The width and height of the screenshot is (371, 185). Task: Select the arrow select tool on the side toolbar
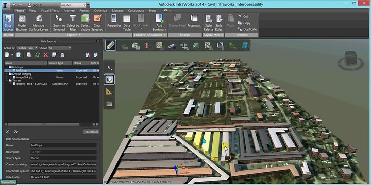point(110,68)
